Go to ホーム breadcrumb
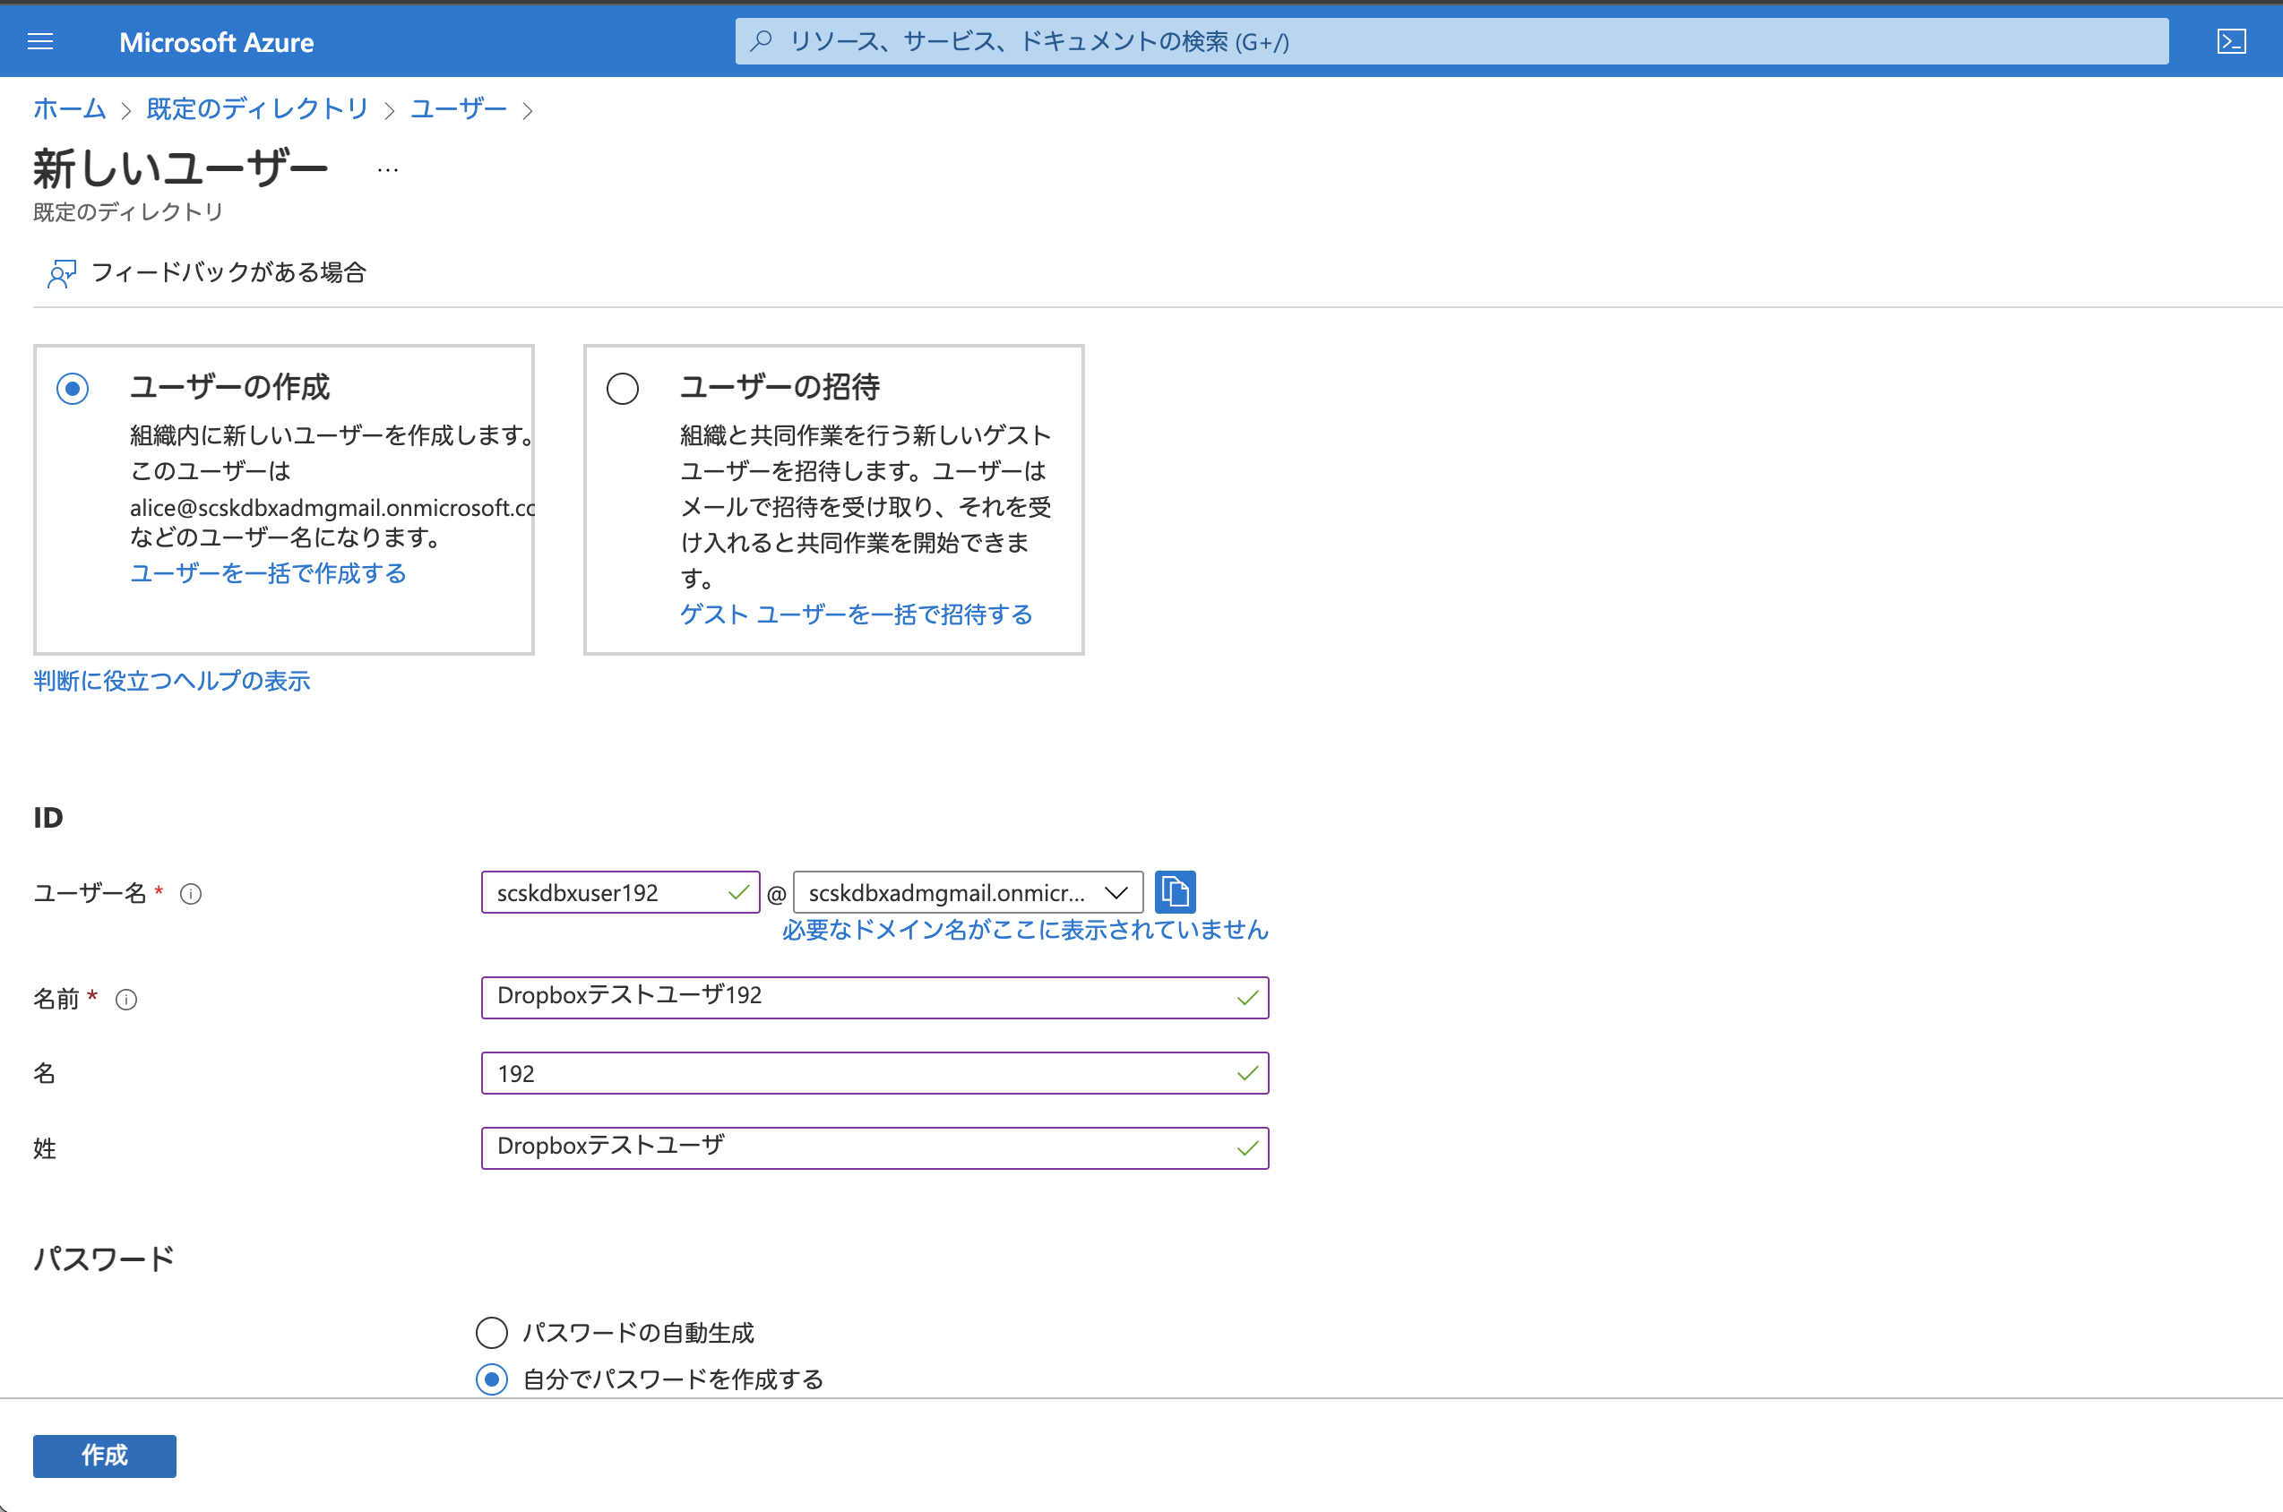The image size is (2283, 1512). click(x=70, y=109)
